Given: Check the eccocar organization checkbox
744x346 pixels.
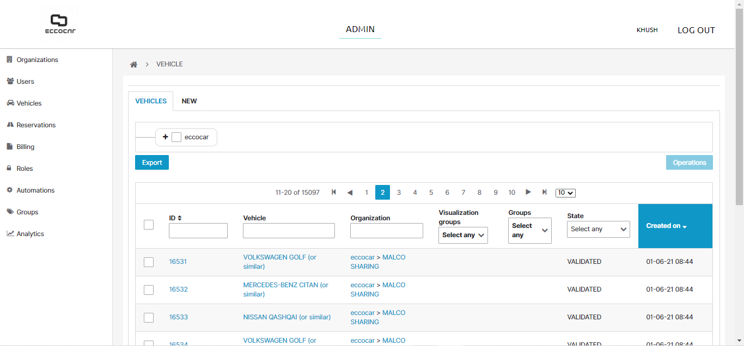Looking at the screenshot, I should click(176, 137).
